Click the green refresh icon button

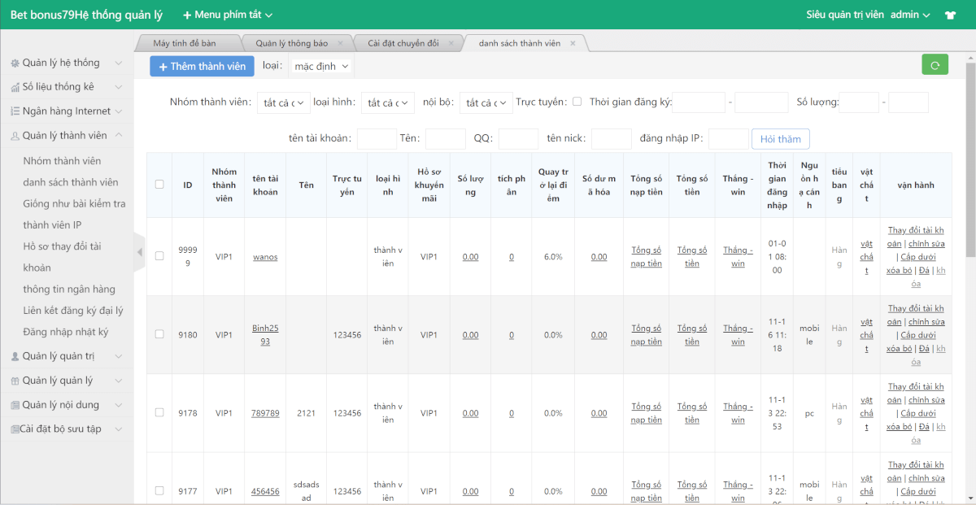[x=935, y=65]
